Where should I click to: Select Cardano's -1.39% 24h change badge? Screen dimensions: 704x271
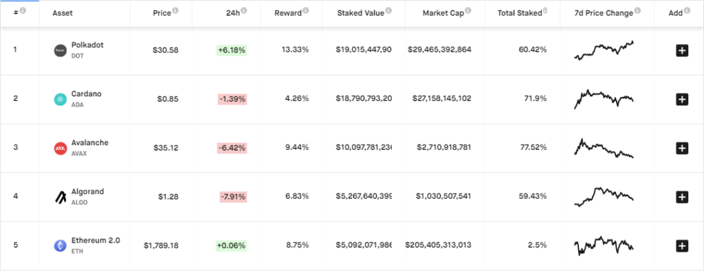point(232,99)
